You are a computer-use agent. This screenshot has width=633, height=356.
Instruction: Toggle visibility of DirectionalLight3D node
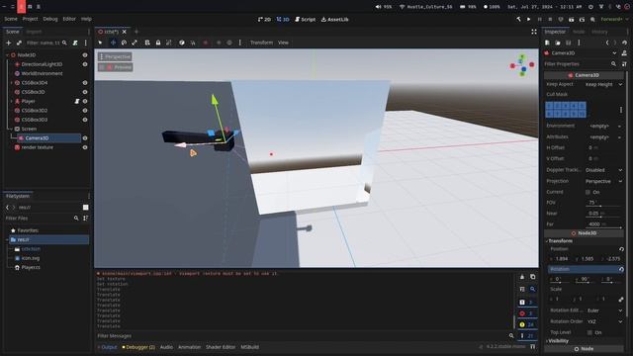click(85, 64)
